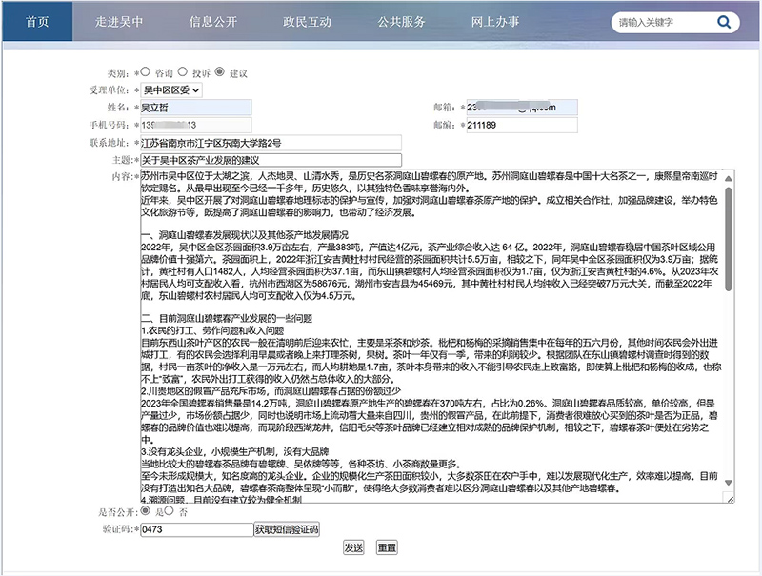This screenshot has height=576, width=762.
Task: Go to 信息公开 section
Action: [212, 21]
